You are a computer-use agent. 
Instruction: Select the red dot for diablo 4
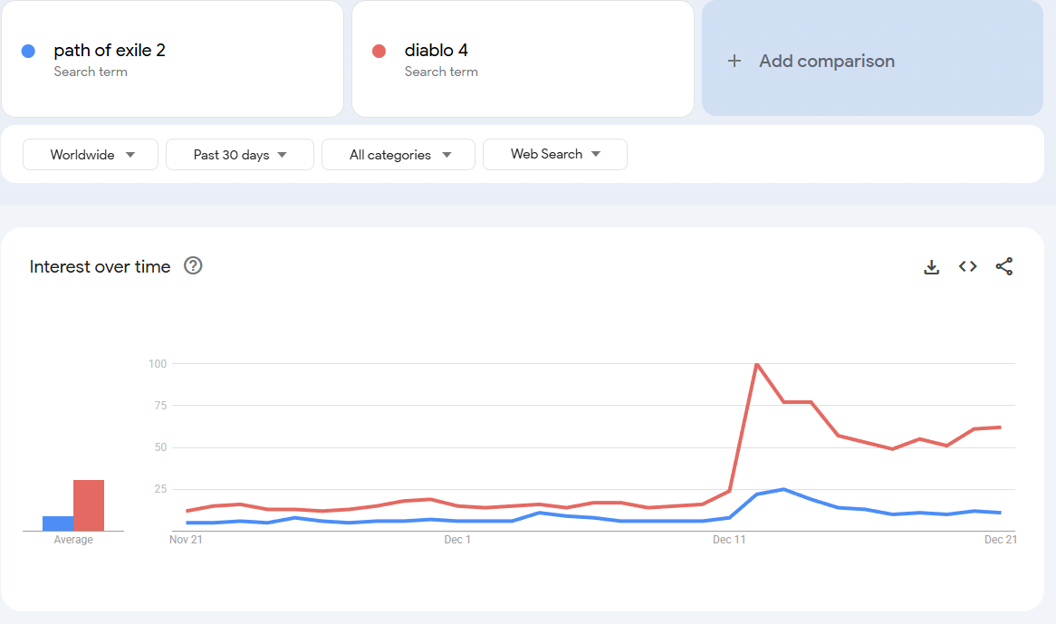pyautogui.click(x=379, y=51)
